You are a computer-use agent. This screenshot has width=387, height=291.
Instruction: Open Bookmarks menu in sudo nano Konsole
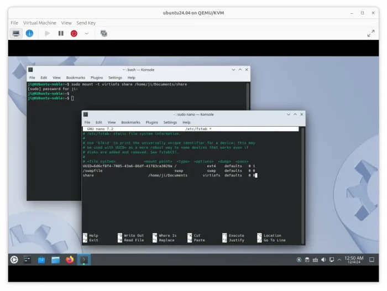(x=130, y=122)
